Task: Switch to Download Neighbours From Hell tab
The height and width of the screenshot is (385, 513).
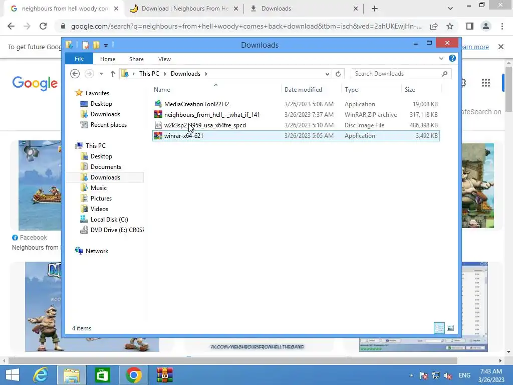Action: [x=184, y=9]
